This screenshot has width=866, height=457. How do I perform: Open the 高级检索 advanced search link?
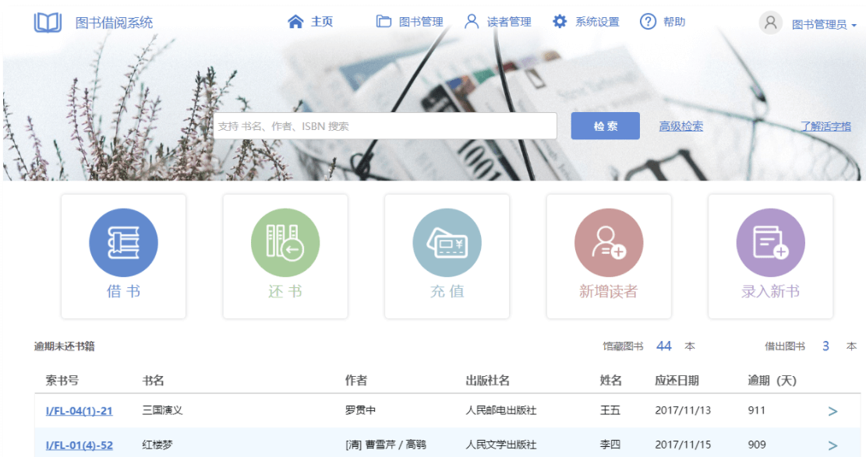pos(680,126)
